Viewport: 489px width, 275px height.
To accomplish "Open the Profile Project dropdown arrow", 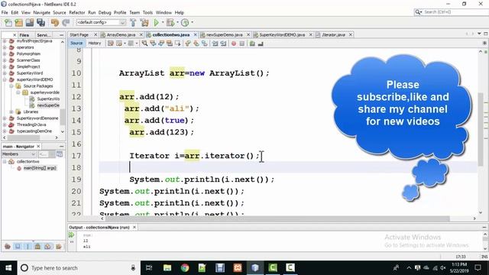I will tap(192, 22).
